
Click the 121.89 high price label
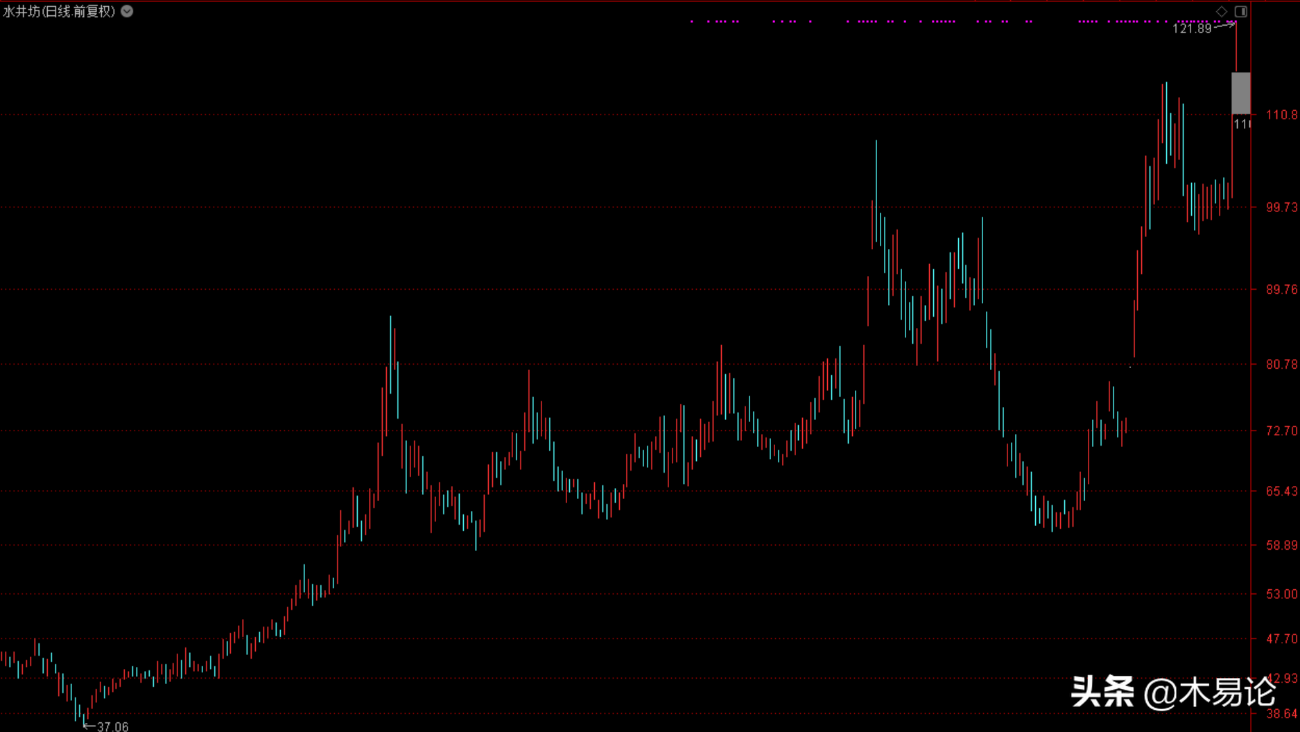1192,28
